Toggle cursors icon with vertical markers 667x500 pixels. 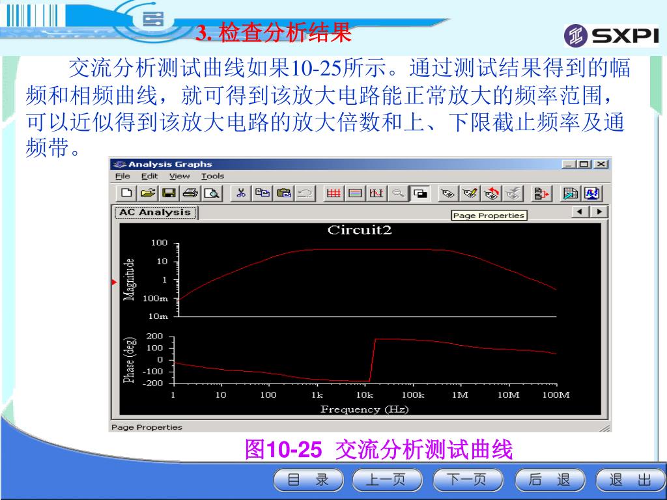376,193
